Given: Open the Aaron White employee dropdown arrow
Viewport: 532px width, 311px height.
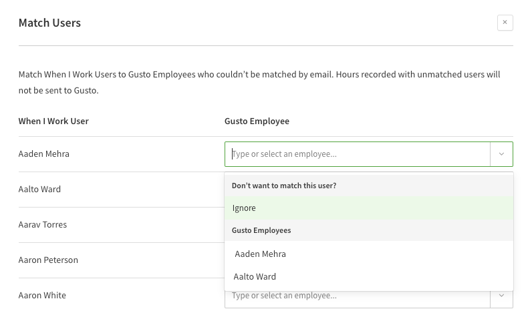Looking at the screenshot, I should (501, 296).
